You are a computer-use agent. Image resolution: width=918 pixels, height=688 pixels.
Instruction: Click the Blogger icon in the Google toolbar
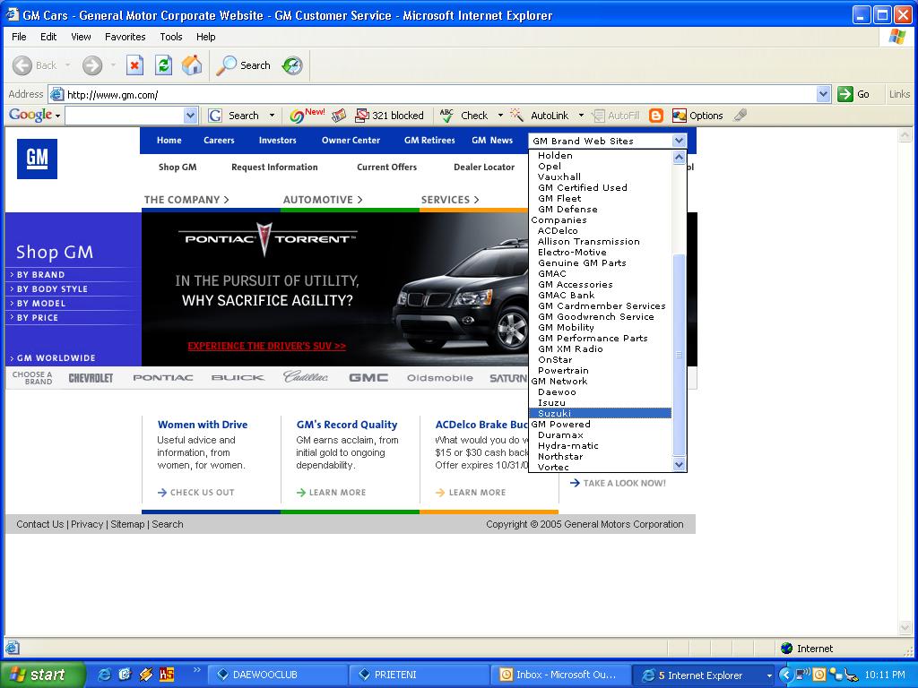pyautogui.click(x=656, y=116)
